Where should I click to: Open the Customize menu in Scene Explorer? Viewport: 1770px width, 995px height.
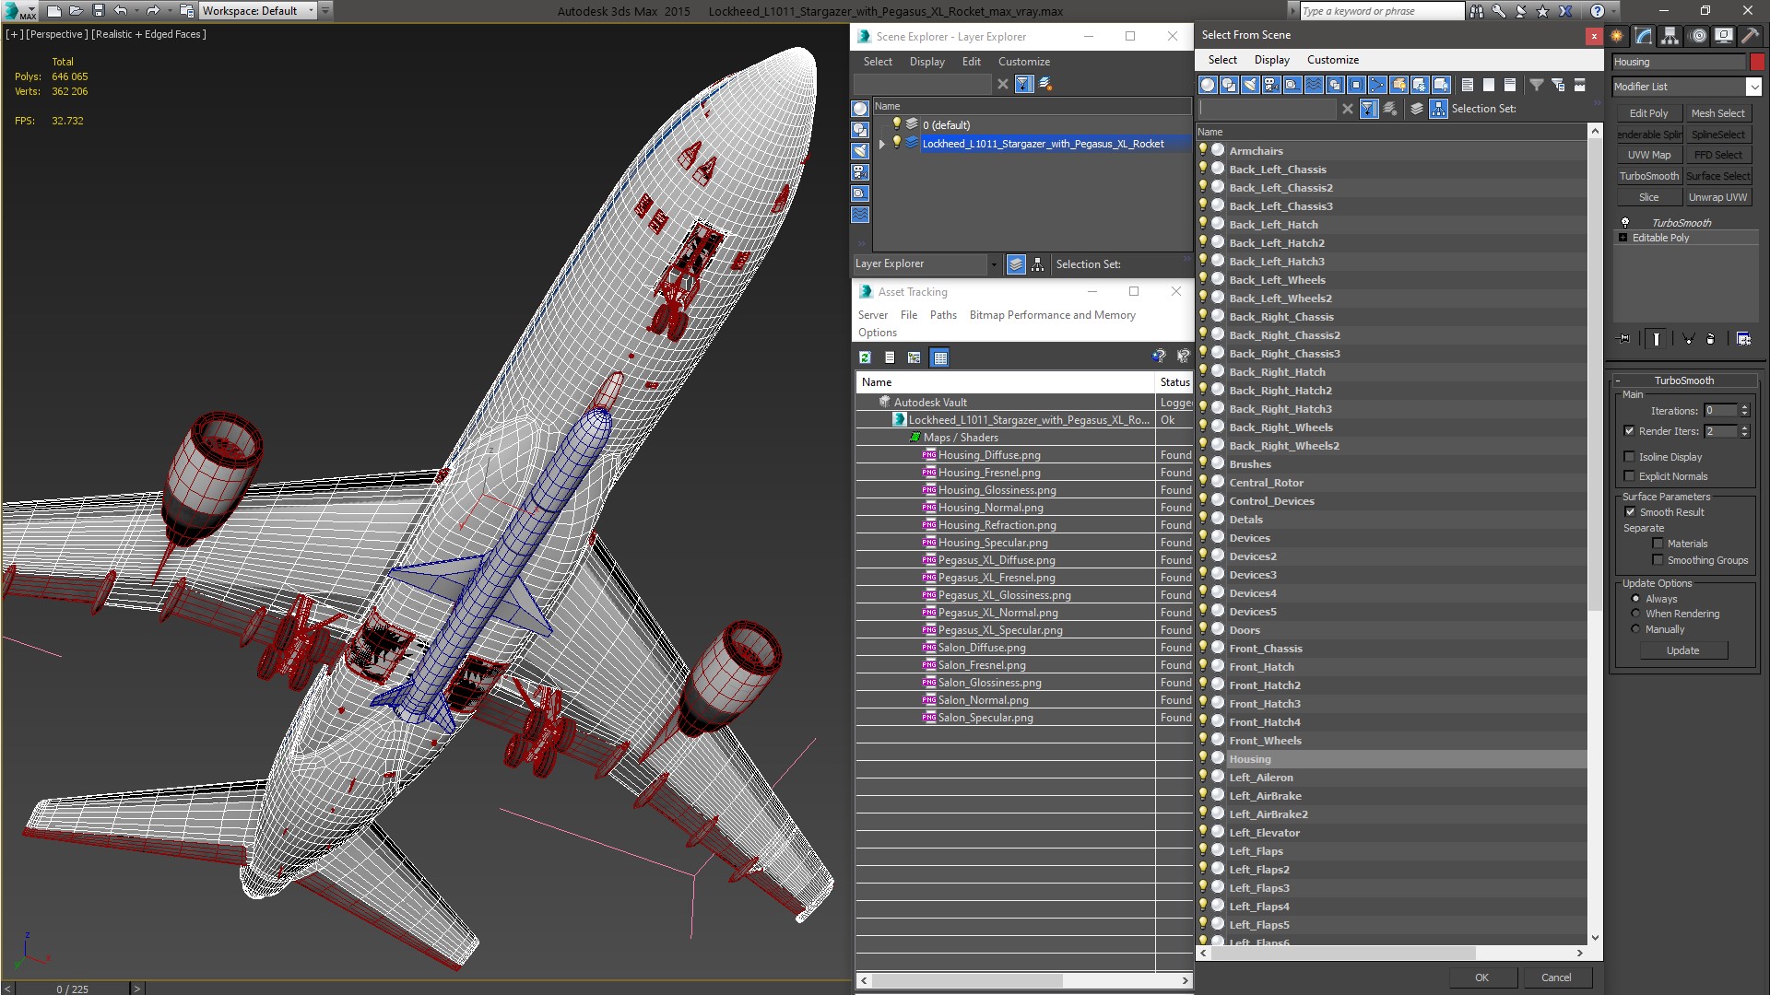click(1023, 62)
